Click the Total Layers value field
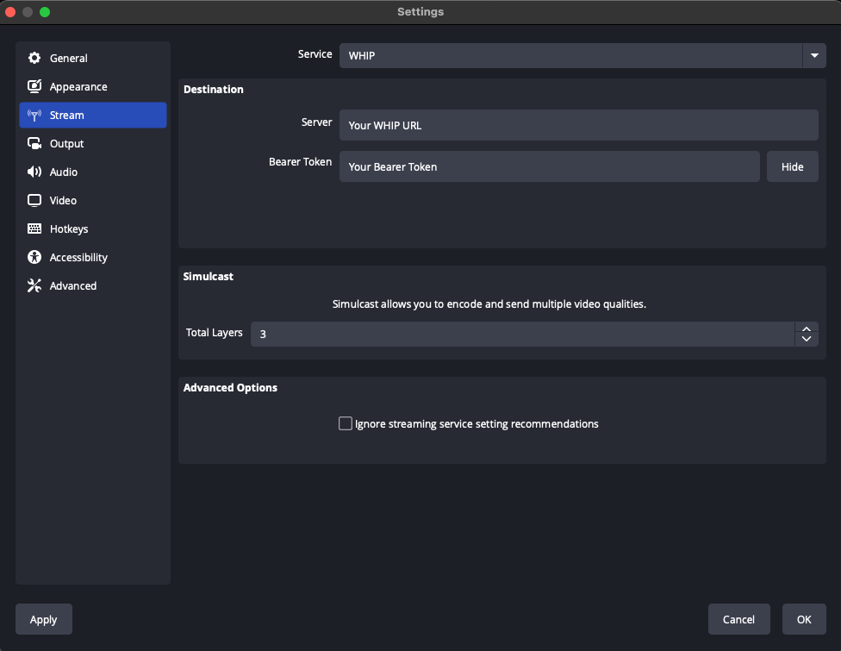The height and width of the screenshot is (651, 841). 522,334
